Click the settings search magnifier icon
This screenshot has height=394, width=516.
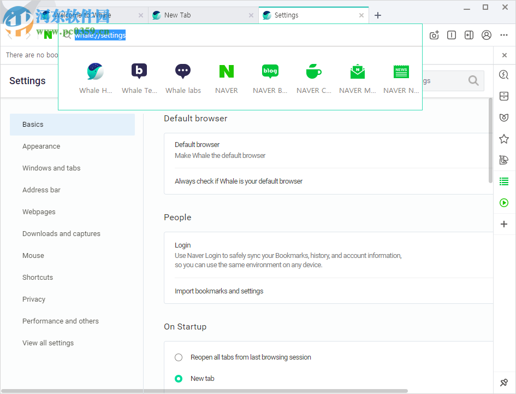coord(473,80)
